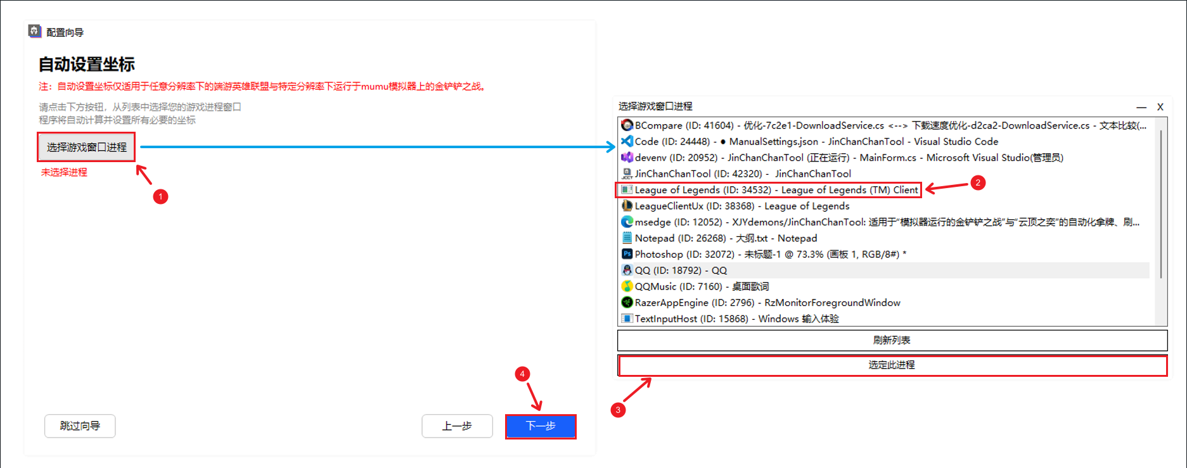
Task: Click the Photoshop process icon
Action: click(x=627, y=254)
